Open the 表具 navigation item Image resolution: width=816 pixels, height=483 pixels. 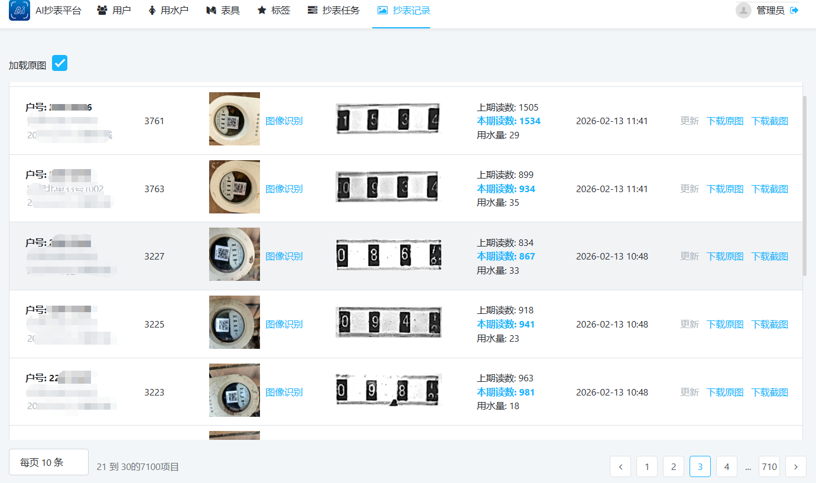(223, 11)
